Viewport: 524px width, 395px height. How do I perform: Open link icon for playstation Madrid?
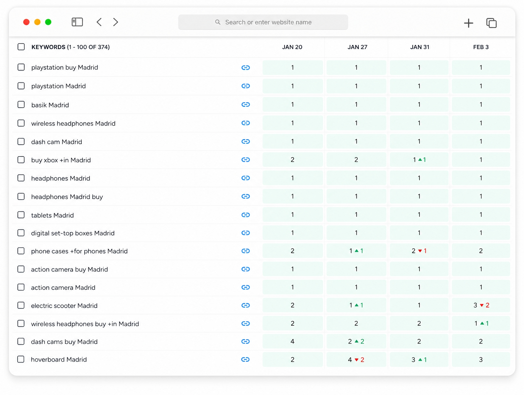click(x=246, y=86)
